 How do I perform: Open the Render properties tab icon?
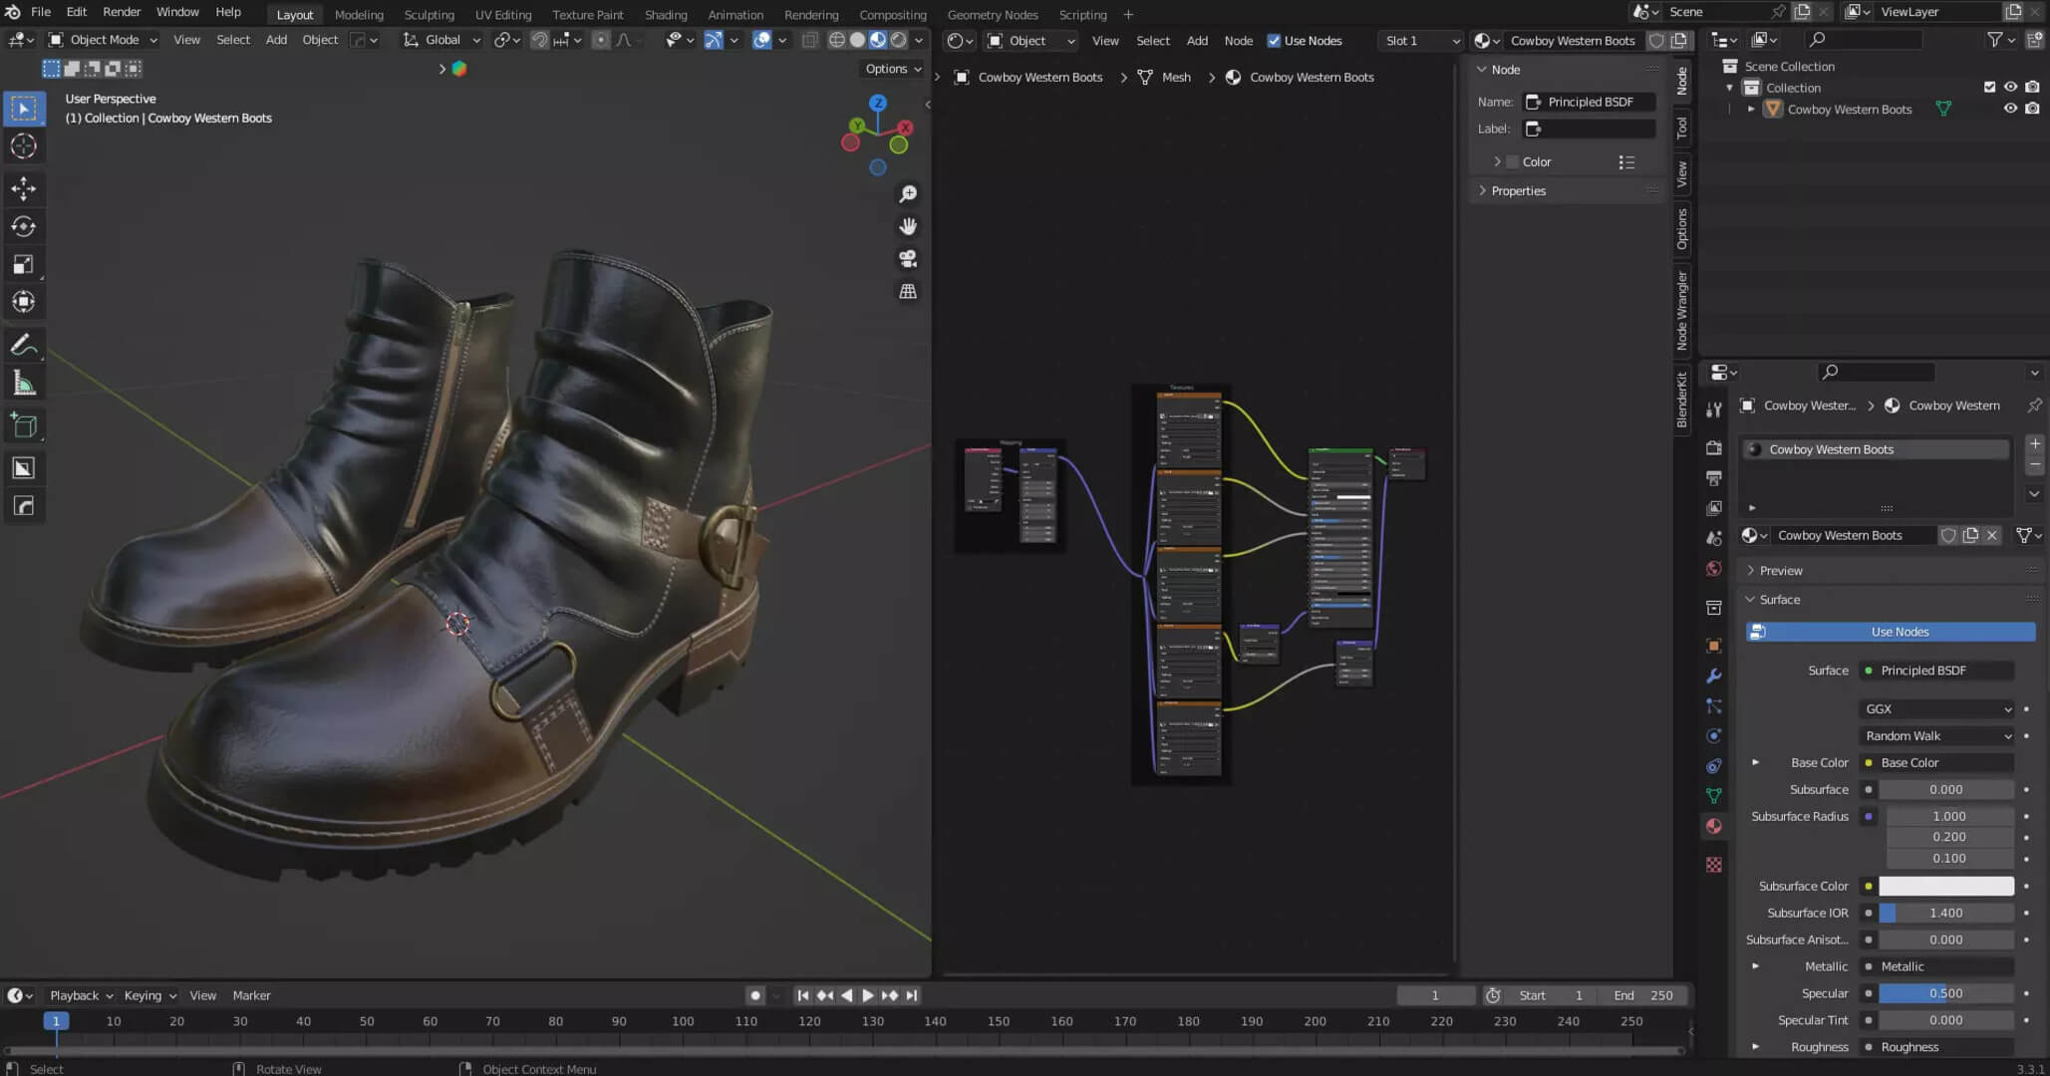click(x=1714, y=448)
